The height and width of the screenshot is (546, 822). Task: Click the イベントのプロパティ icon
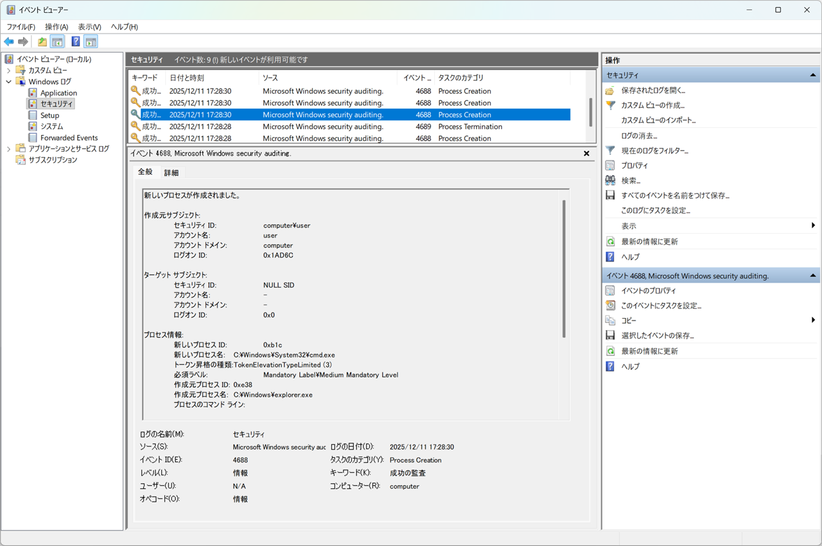(610, 290)
